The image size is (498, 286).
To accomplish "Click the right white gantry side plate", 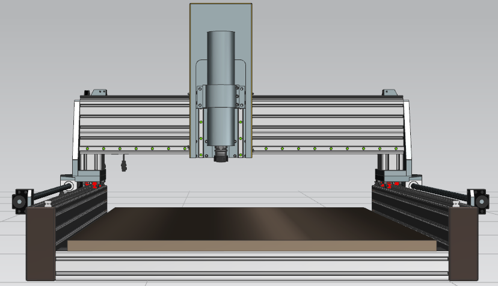I will tap(409, 129).
